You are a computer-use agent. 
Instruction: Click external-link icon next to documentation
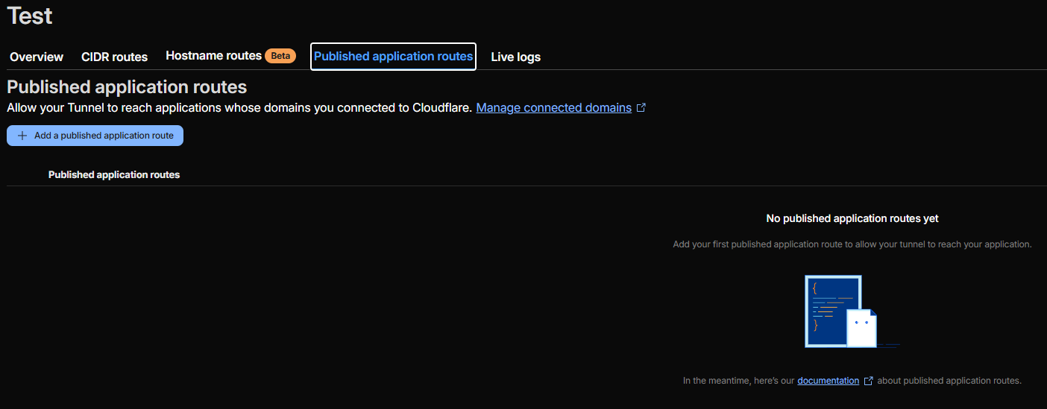click(x=868, y=381)
